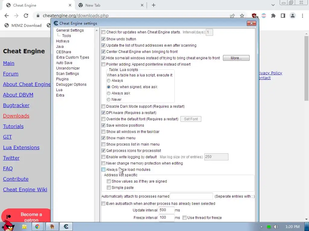Open Chrome three-dot menu
The height and width of the screenshot is (231, 309).
(302, 16)
